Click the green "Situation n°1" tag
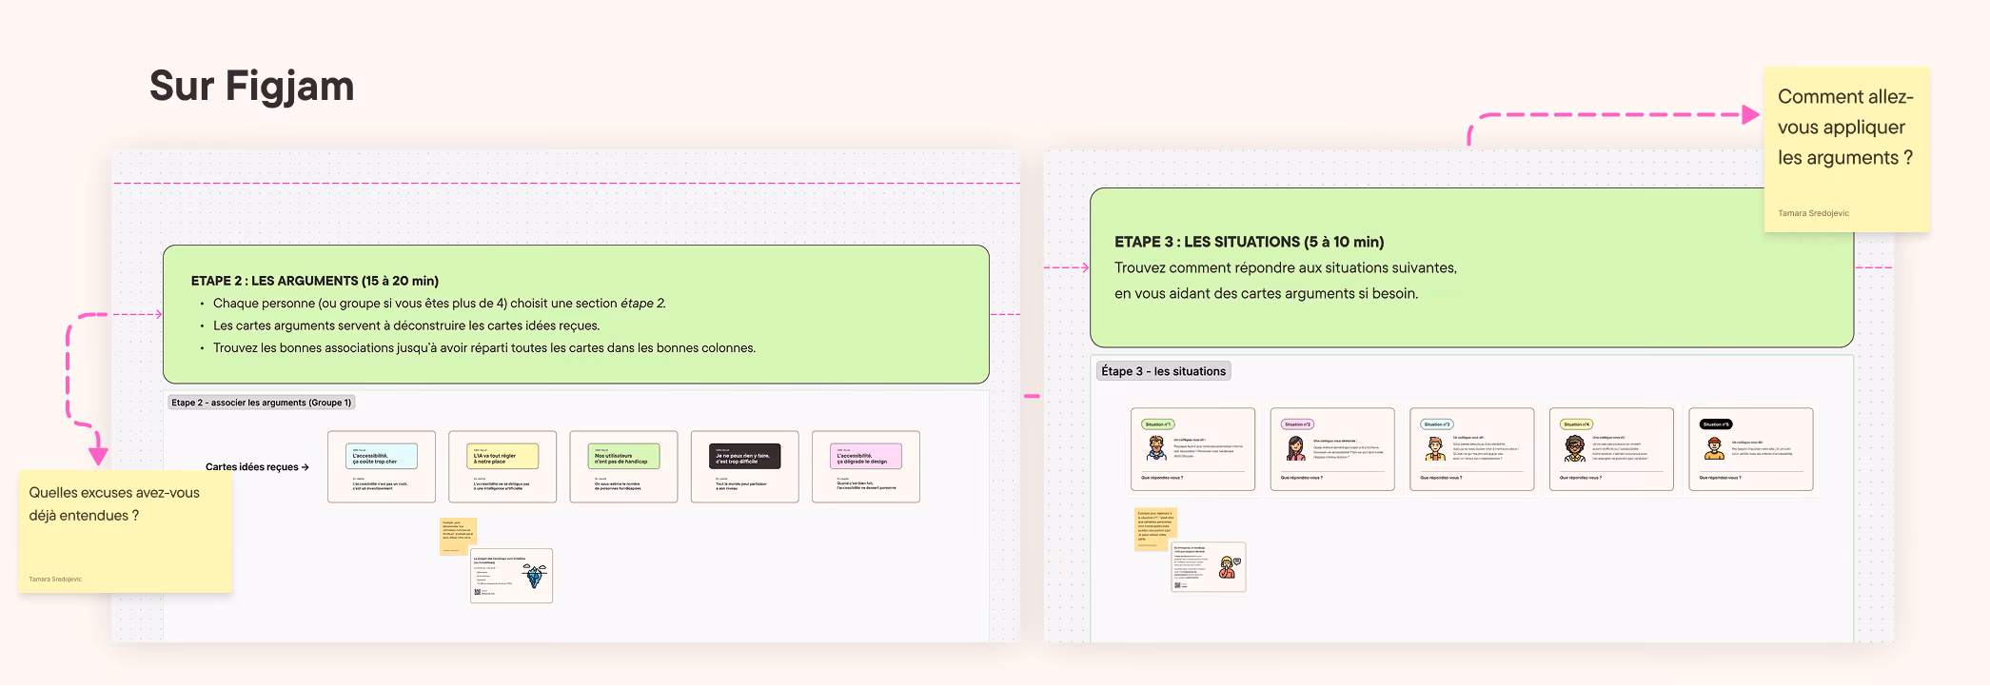 [1158, 424]
